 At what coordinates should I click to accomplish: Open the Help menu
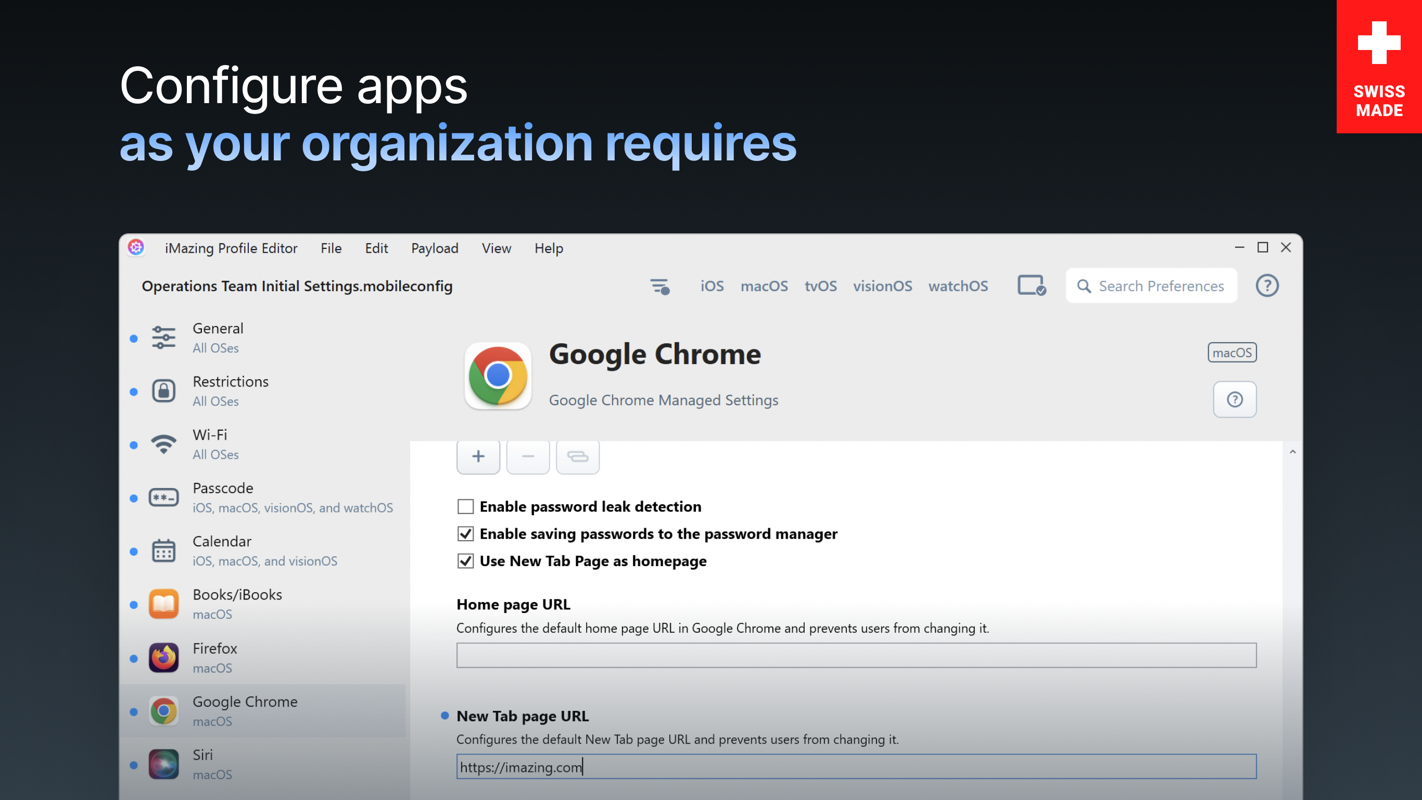549,248
